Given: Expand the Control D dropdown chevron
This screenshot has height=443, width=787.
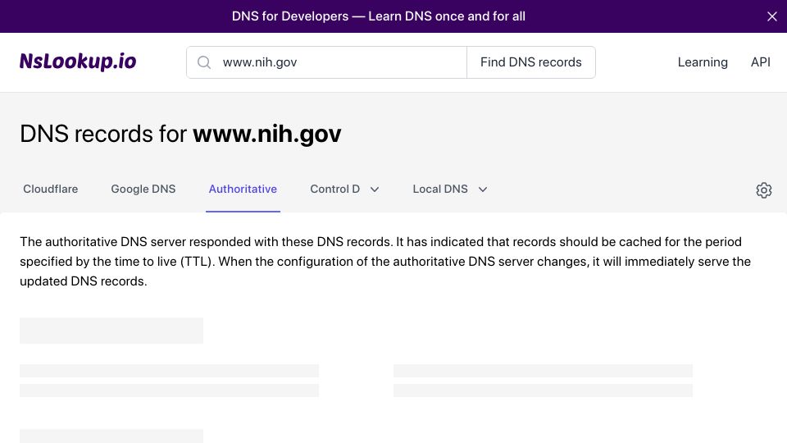Looking at the screenshot, I should 375,190.
